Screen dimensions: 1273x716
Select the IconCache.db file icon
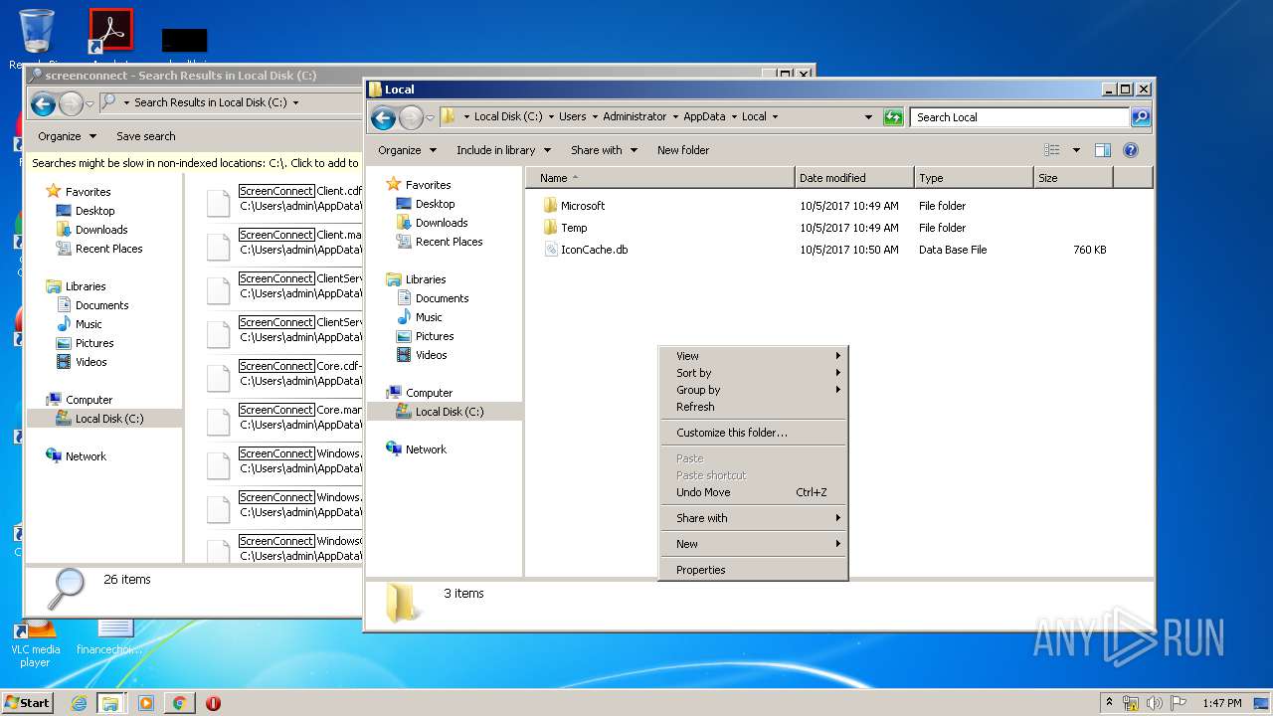click(550, 250)
